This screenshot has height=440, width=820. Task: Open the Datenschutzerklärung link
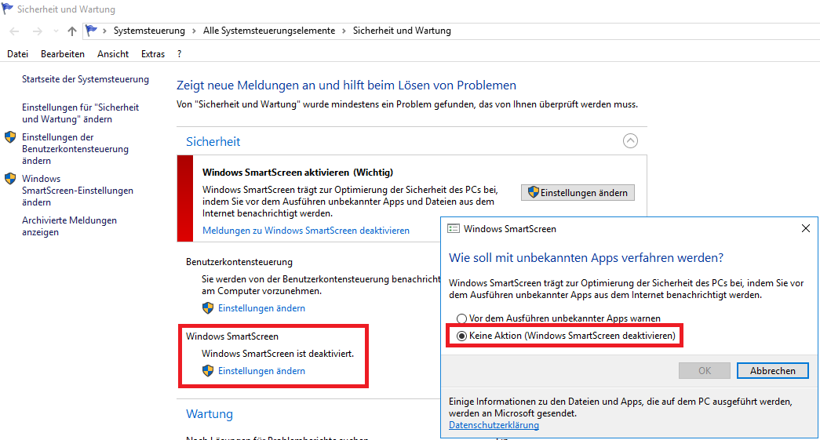coord(494,425)
